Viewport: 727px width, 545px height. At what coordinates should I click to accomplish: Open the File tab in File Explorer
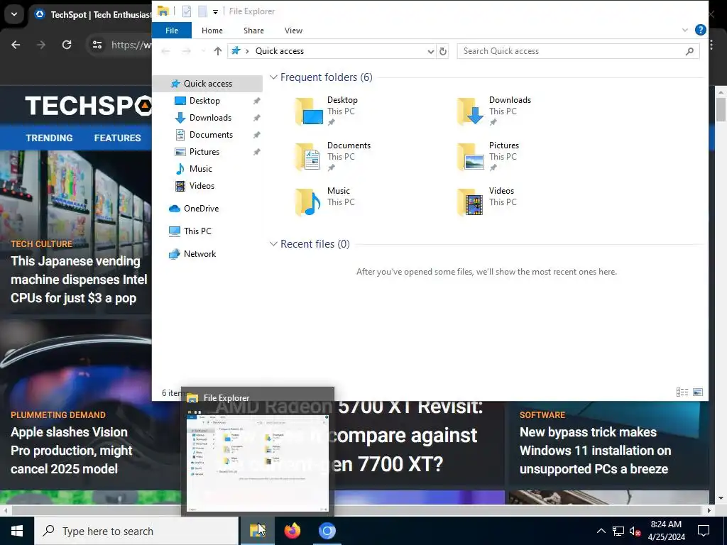click(172, 31)
